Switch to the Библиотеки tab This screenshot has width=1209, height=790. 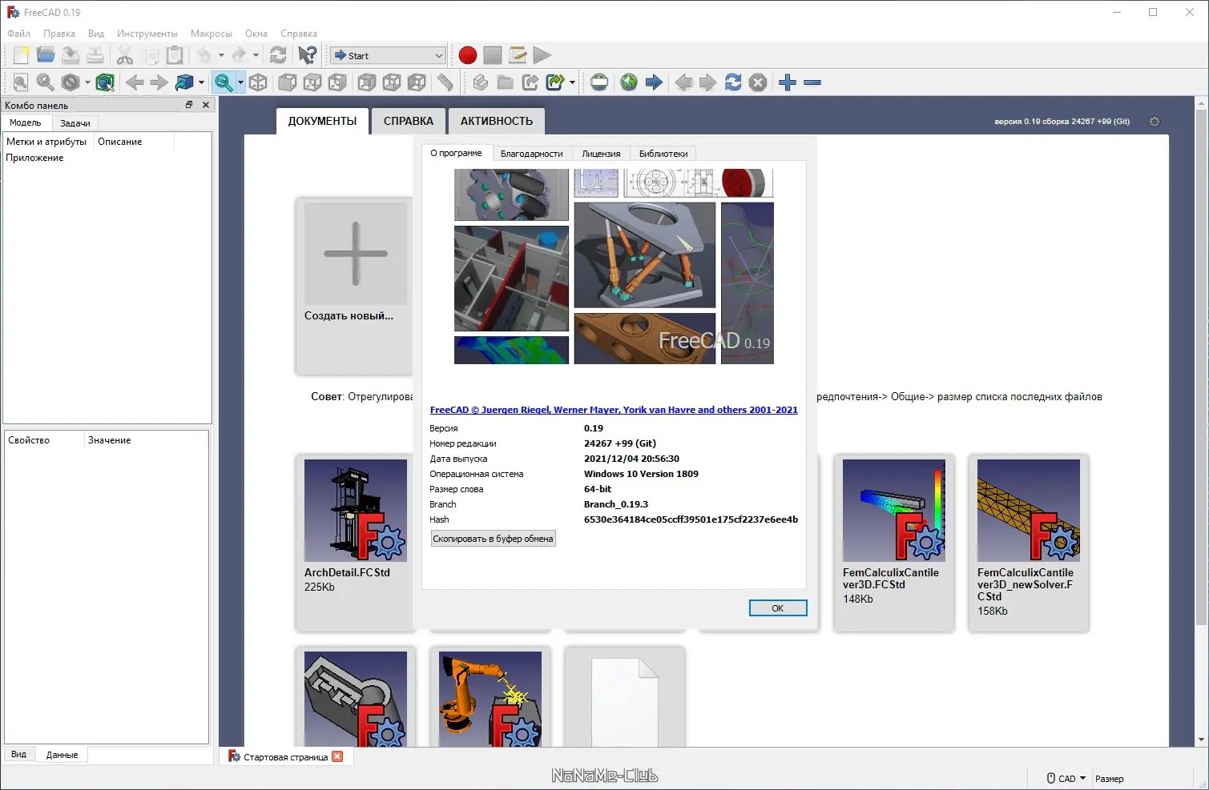(x=663, y=154)
